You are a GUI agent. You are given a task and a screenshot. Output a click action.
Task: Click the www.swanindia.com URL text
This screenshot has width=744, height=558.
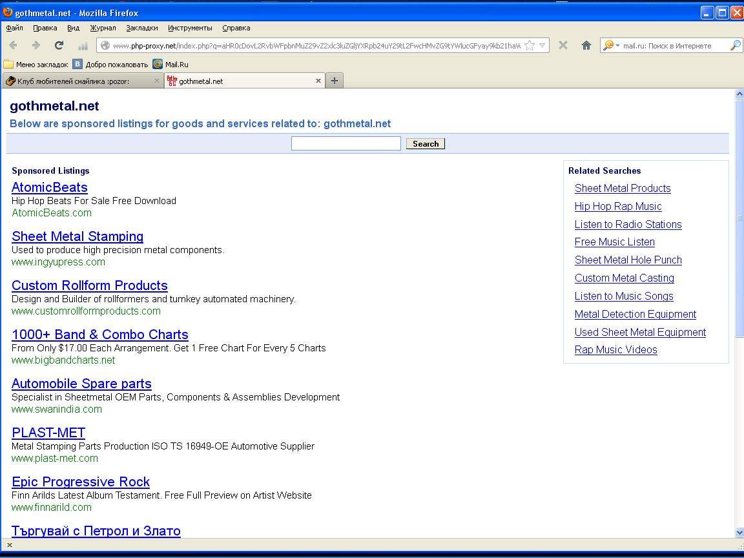pos(56,409)
